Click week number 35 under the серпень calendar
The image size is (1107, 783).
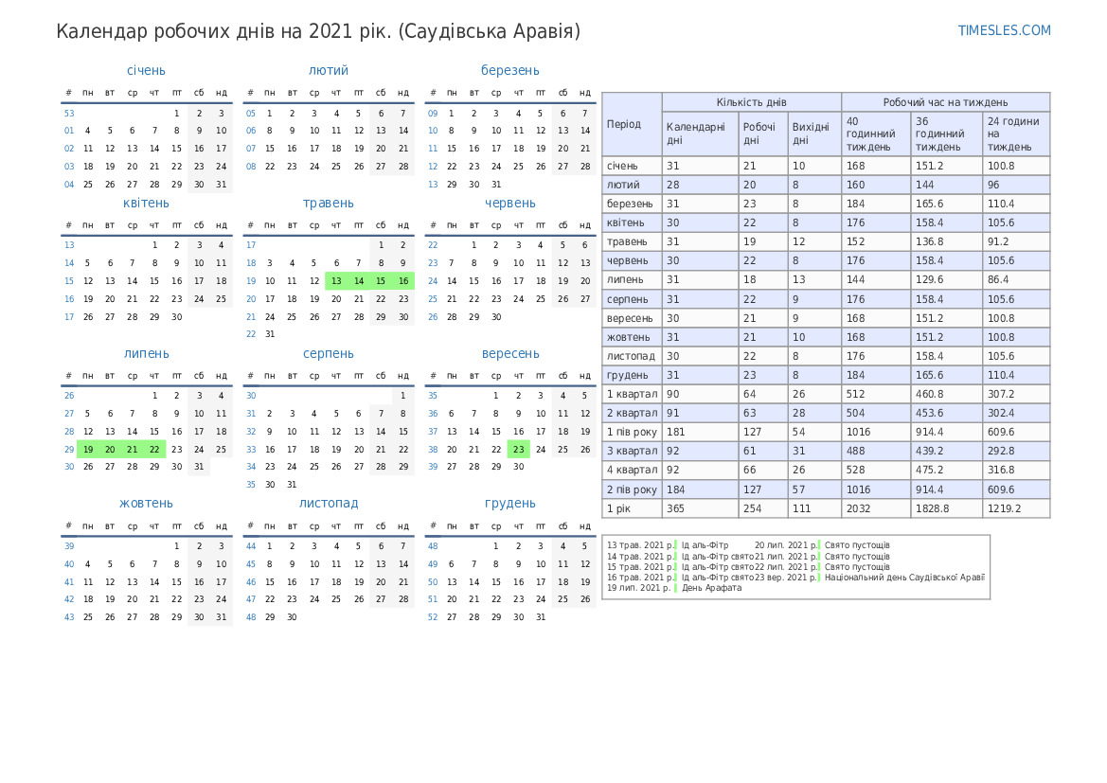coord(251,485)
